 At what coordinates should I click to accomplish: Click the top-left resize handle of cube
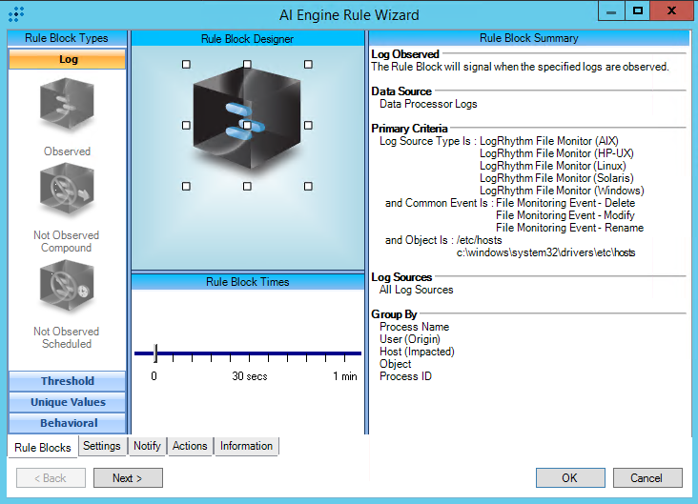click(x=186, y=65)
